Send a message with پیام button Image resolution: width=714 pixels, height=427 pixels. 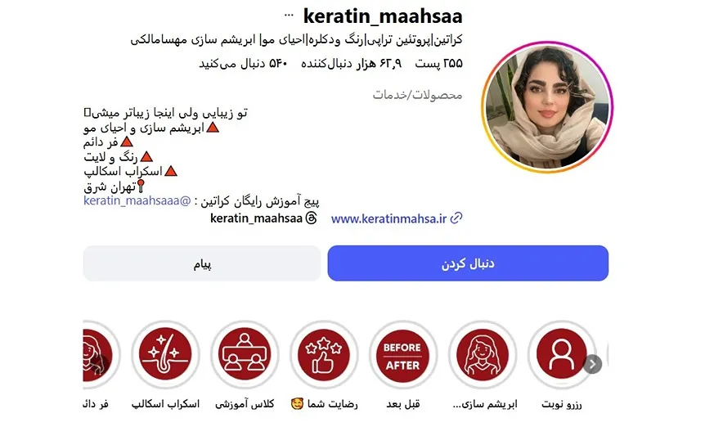[x=202, y=263]
